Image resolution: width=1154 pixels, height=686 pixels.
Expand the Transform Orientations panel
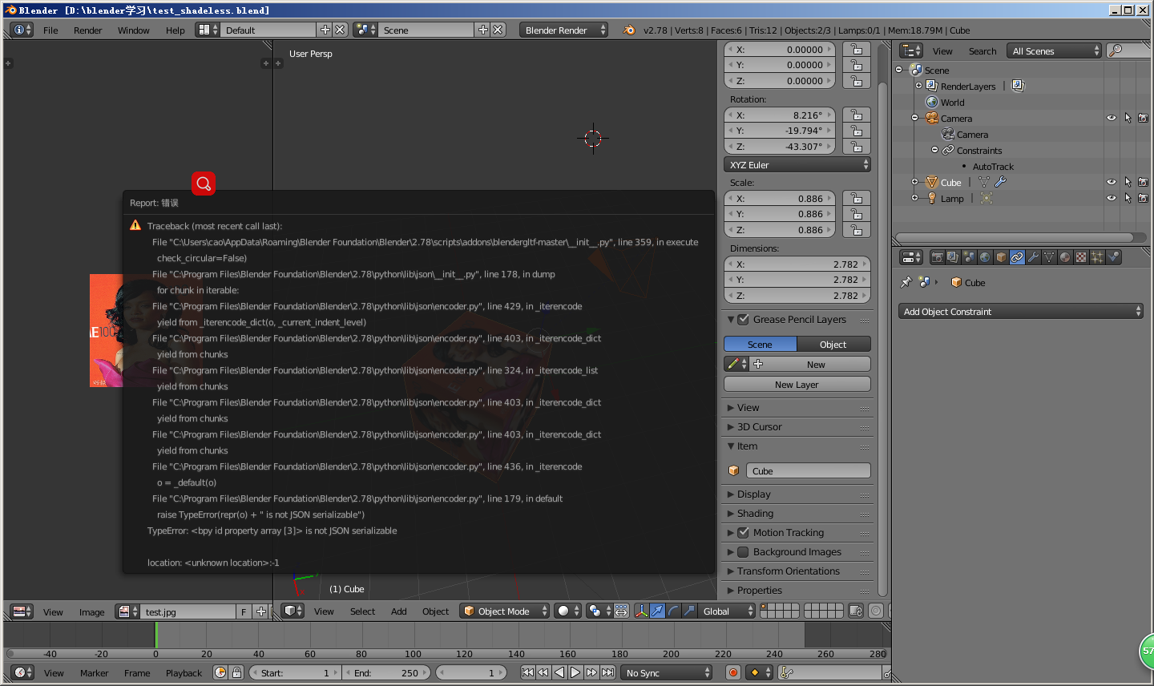789,571
